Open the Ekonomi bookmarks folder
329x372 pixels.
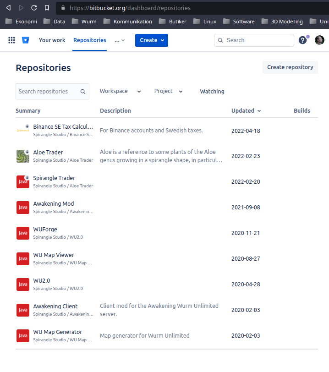(22, 22)
